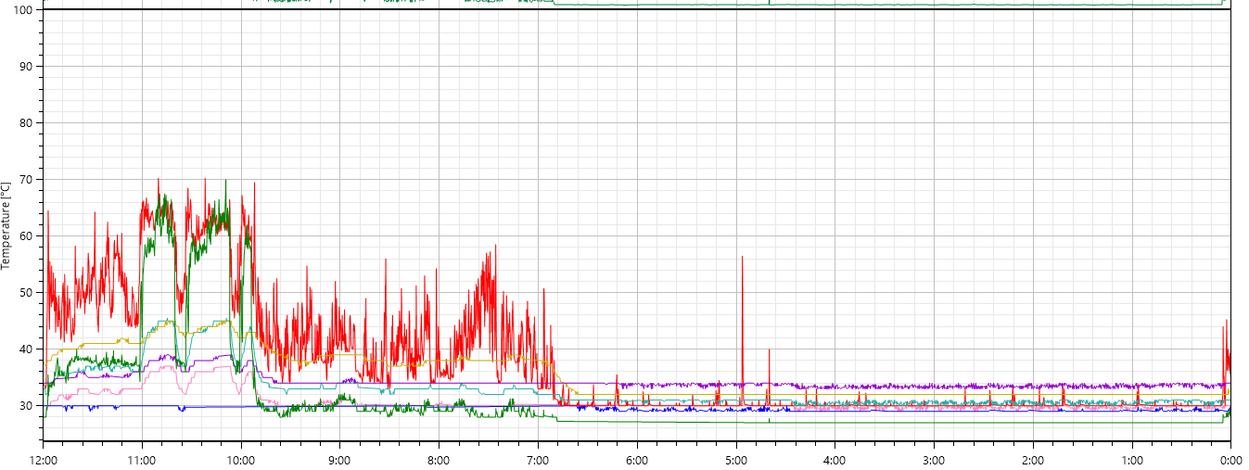The width and height of the screenshot is (1249, 470).
Task: Select the 90 label on temperature axis
Action: 28,66
